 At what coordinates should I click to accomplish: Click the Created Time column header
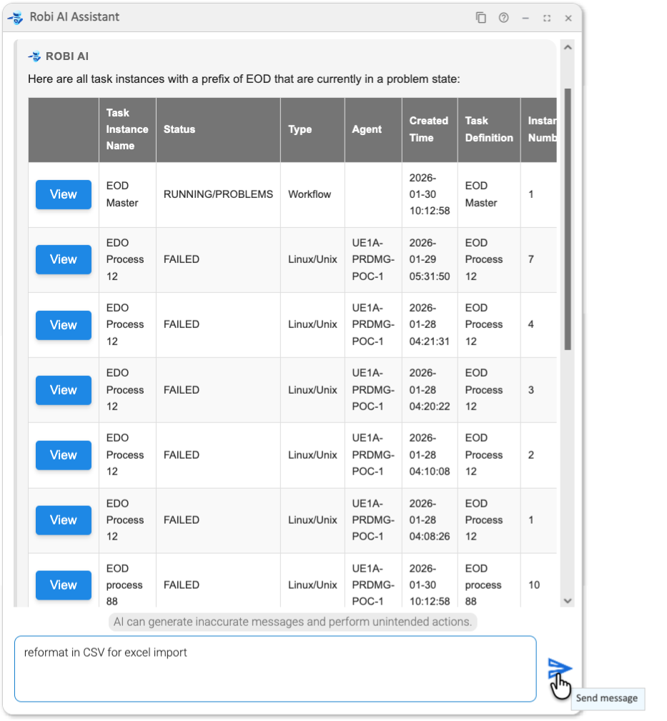click(x=428, y=129)
